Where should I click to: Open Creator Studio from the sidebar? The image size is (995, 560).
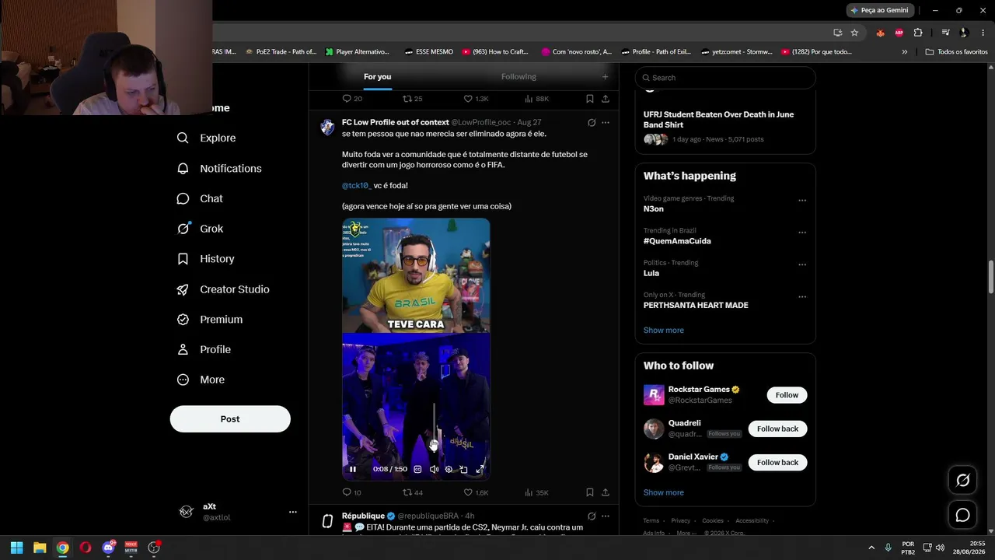223,289
